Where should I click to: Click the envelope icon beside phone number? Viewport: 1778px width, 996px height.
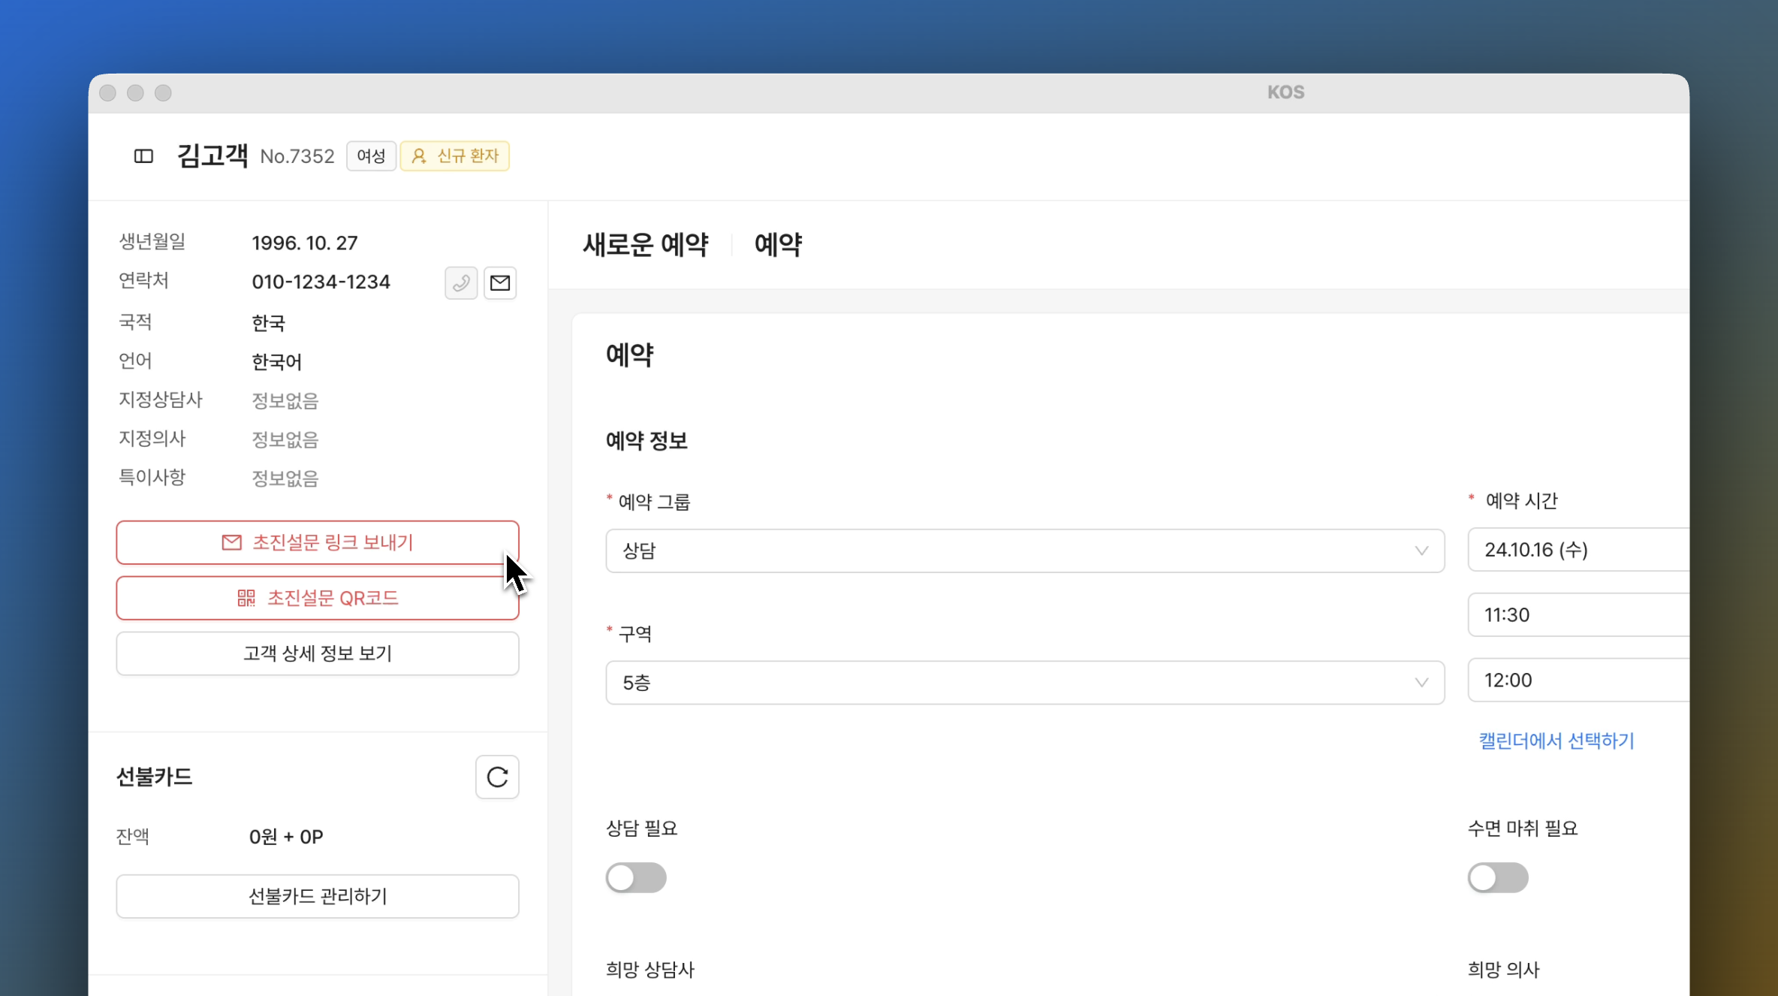[x=500, y=283]
